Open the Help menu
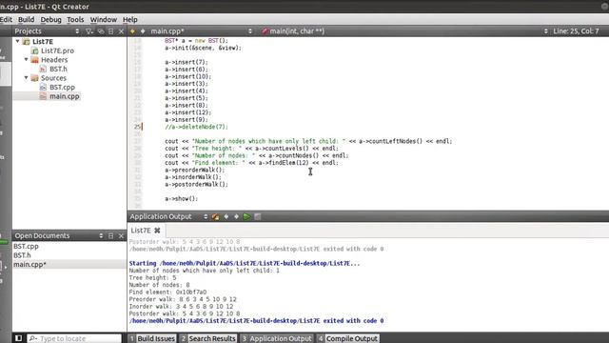The image size is (609, 343). (x=130, y=19)
